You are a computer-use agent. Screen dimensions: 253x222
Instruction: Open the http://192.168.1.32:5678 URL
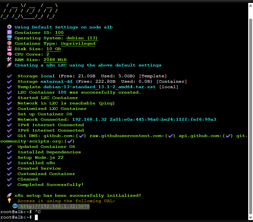(x=55, y=207)
